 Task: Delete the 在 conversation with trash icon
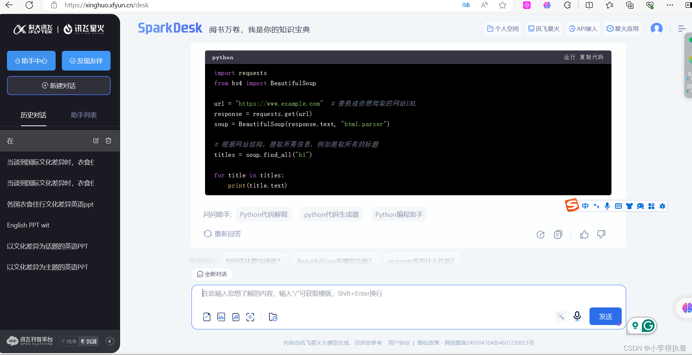coord(108,141)
